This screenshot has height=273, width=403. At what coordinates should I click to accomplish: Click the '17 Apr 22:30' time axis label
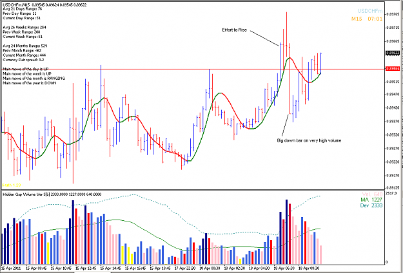point(184,268)
